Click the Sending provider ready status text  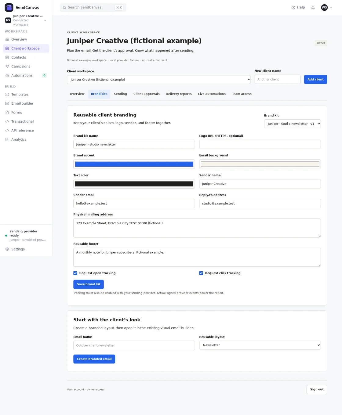pos(24,233)
